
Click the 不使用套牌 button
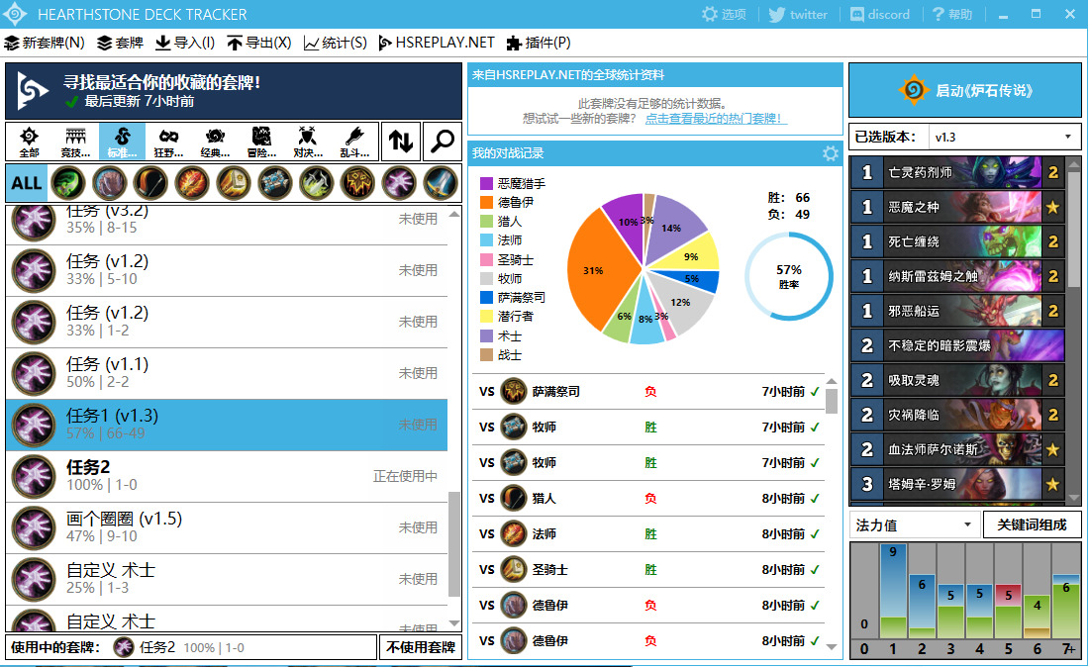tap(421, 647)
